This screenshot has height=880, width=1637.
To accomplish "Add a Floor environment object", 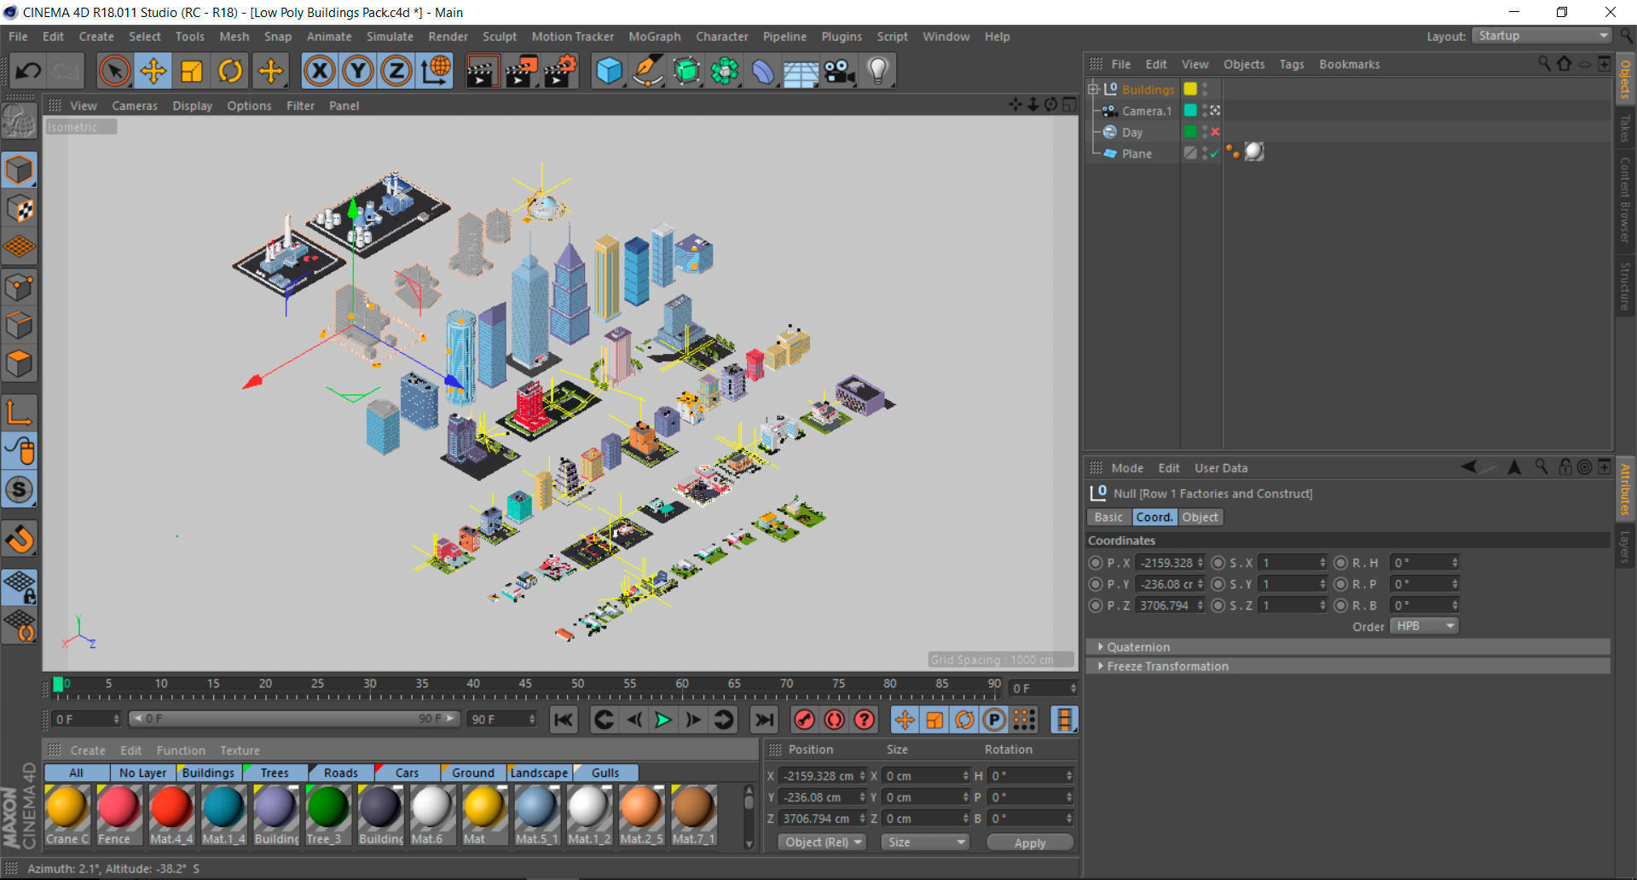I will (801, 71).
